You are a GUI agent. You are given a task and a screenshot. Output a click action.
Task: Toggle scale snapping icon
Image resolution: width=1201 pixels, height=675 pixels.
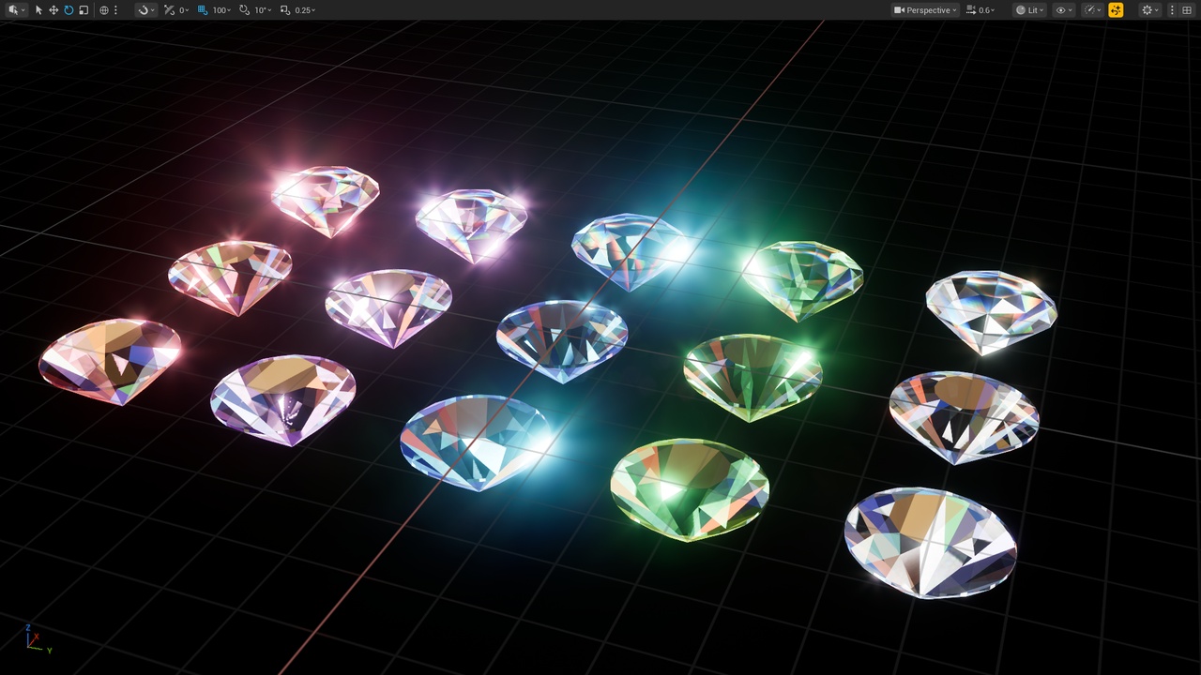tap(285, 10)
